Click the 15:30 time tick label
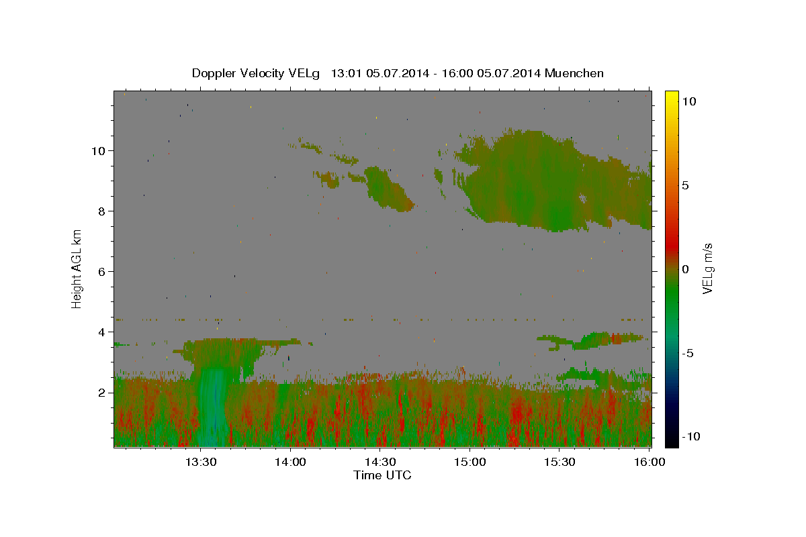The height and width of the screenshot is (537, 806). coord(560,462)
